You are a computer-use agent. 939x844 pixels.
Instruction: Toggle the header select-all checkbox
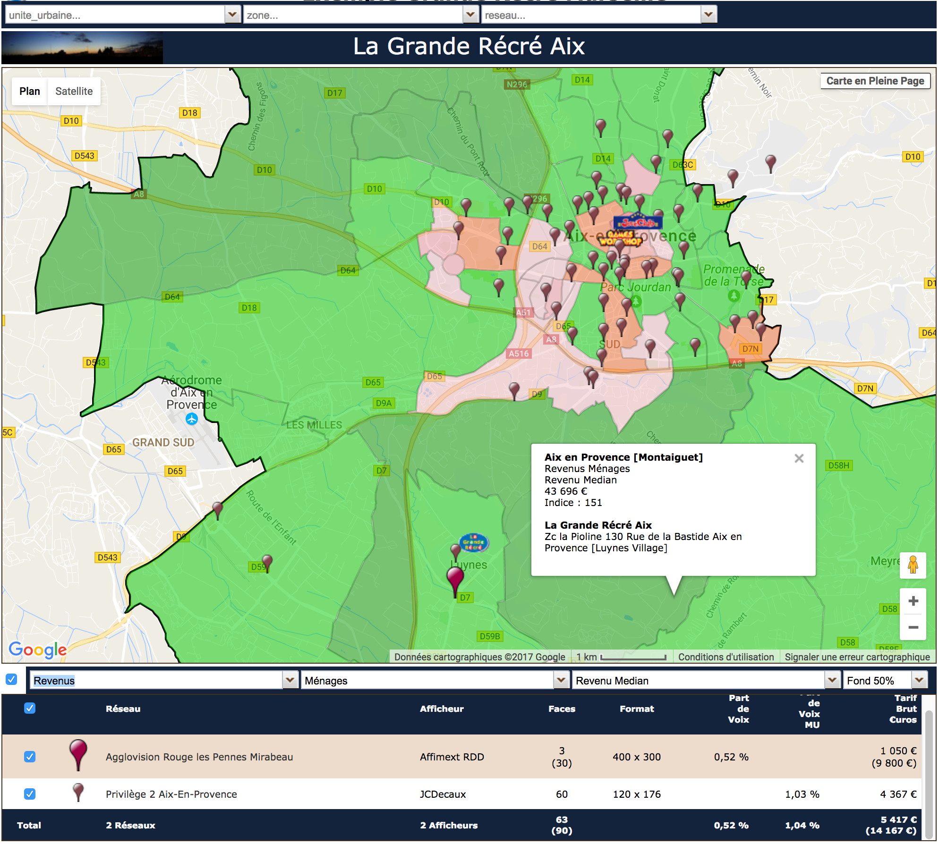coord(30,708)
